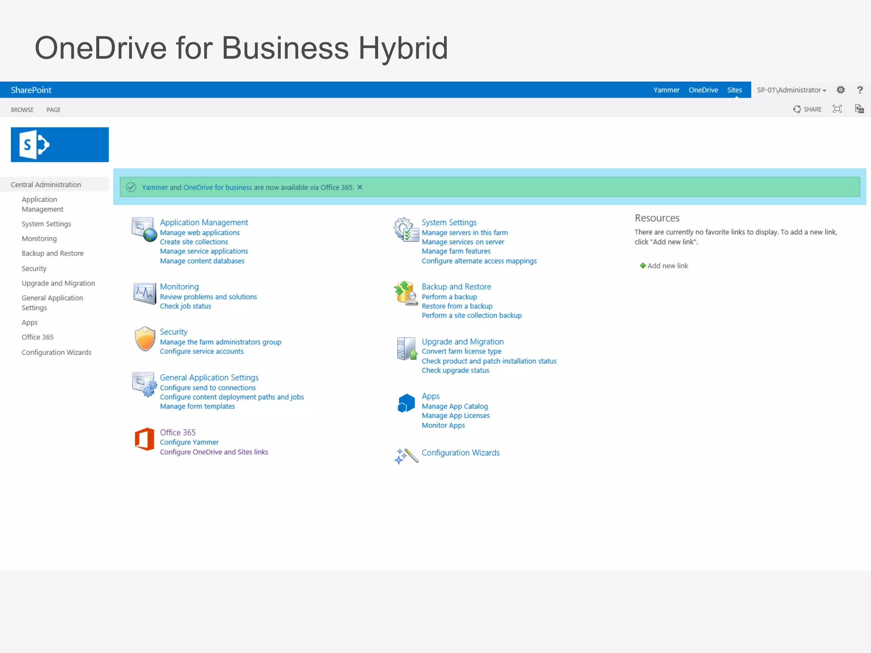This screenshot has height=653, width=871.
Task: Go to Sites in the top bar
Action: (734, 90)
